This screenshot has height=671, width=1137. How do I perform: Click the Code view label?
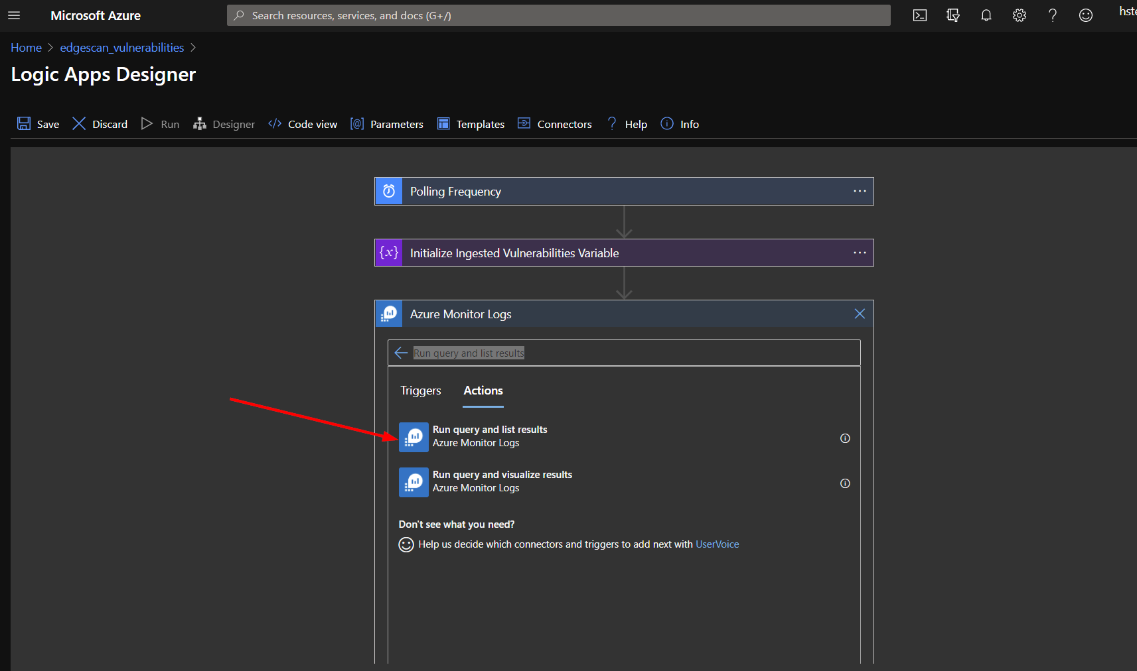pyautogui.click(x=313, y=124)
